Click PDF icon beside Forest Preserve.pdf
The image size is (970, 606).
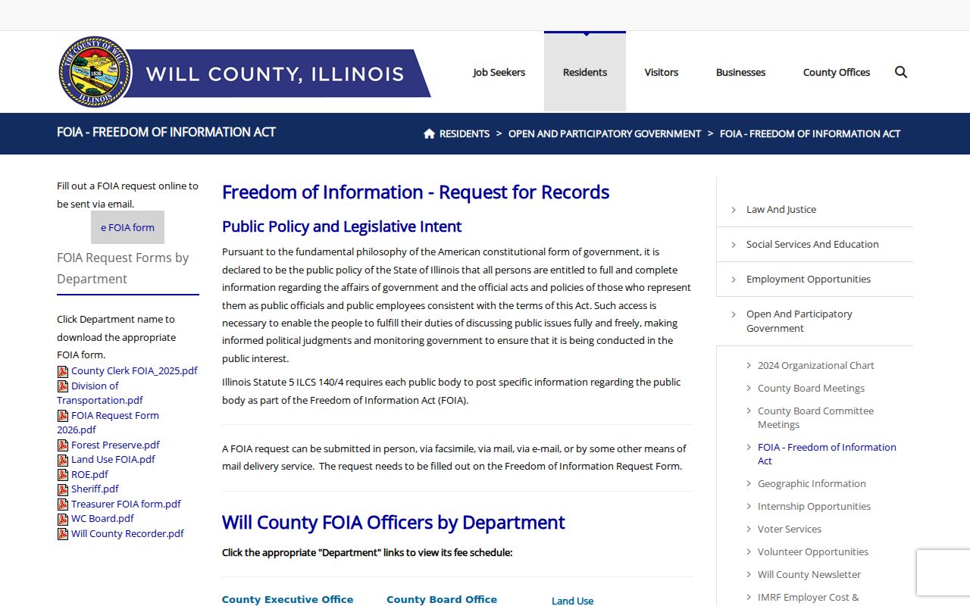coord(63,445)
